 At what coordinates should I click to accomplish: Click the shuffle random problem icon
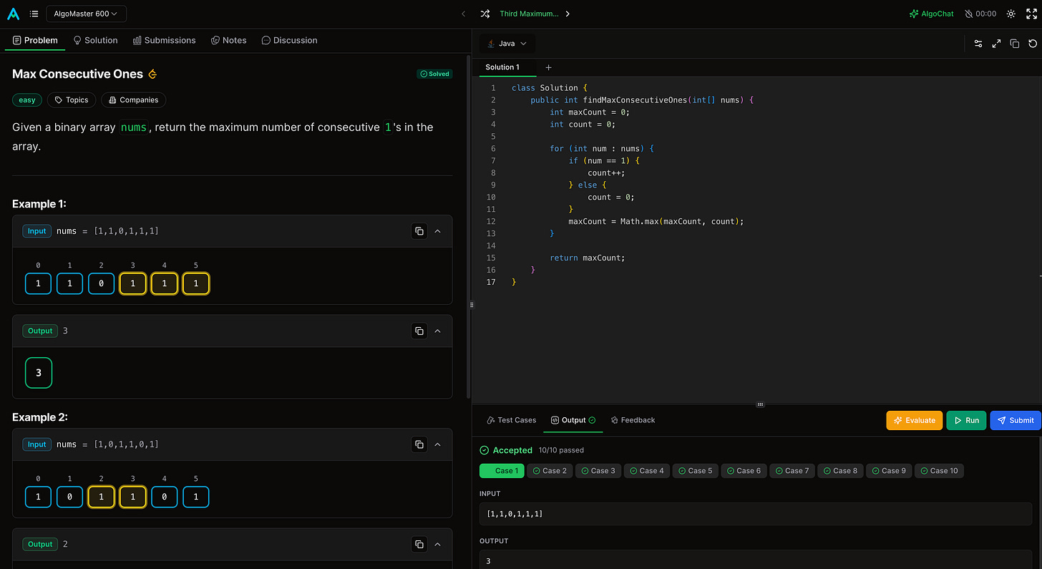tap(485, 14)
